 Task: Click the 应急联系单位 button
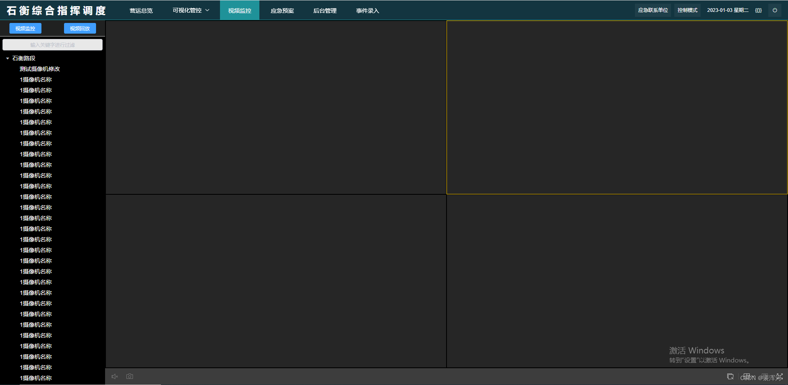(x=653, y=10)
